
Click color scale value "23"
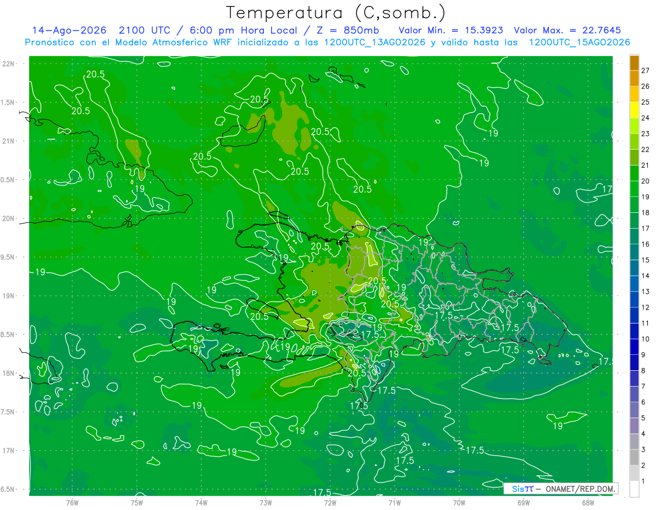click(646, 134)
